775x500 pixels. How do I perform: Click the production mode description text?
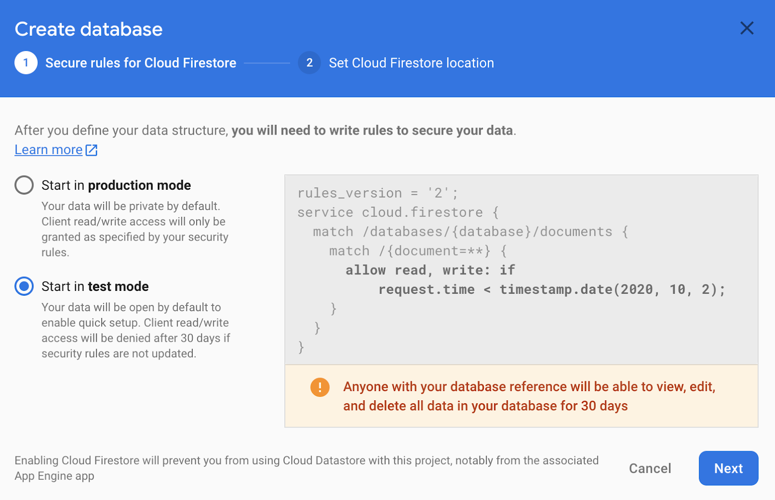[134, 229]
